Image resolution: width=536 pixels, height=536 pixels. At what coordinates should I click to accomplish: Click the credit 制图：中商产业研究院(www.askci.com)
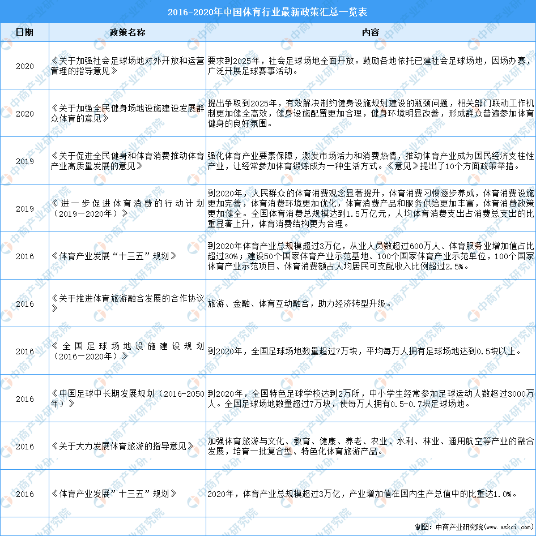474,527
